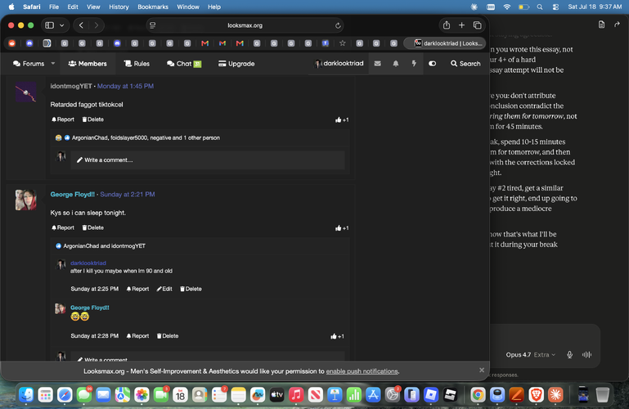629x409 pixels.
Task: Report the Sunday 2:21 PM post
Action: pyautogui.click(x=63, y=227)
